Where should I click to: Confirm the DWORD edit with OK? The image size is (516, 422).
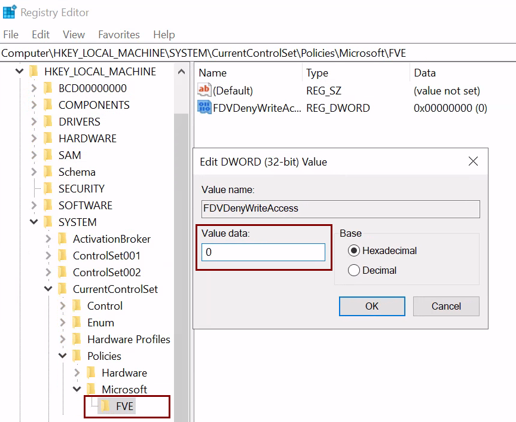(372, 306)
